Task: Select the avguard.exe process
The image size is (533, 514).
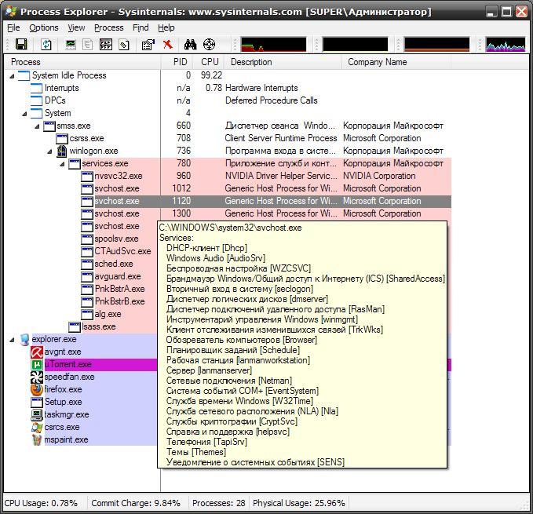Action: [x=117, y=276]
